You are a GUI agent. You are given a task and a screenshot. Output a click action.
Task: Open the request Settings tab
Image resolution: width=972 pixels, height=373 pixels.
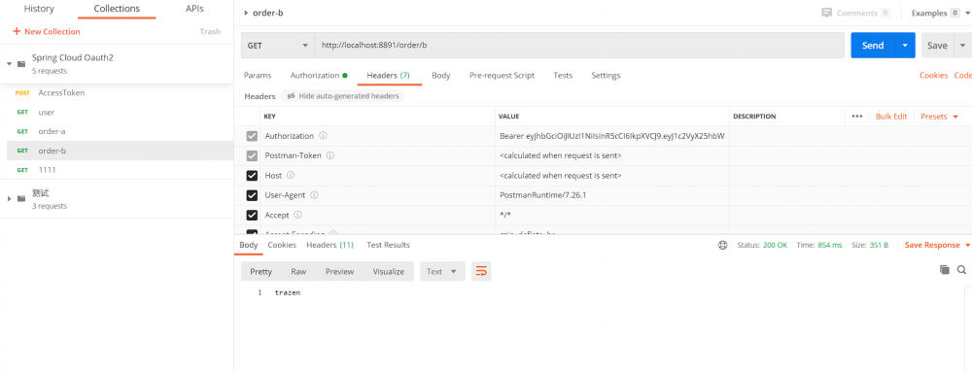point(606,75)
